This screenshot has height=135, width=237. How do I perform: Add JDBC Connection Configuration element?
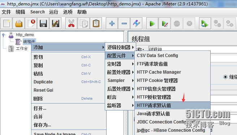[172, 122]
